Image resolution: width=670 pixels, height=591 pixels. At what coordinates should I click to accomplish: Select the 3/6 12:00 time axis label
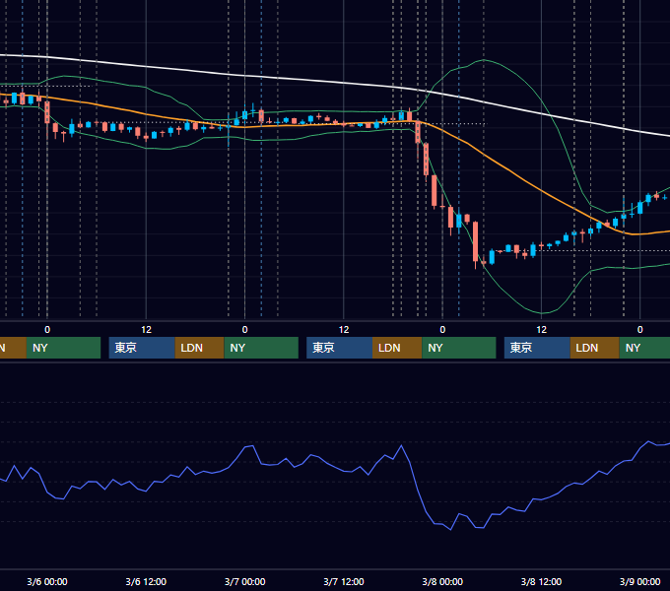(146, 581)
